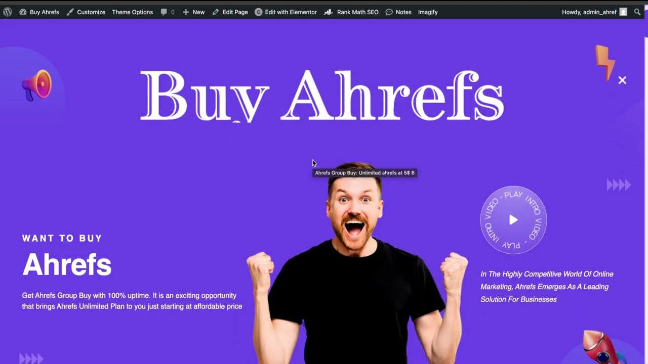This screenshot has width=648, height=364.
Task: Click the Edit Page pencil icon
Action: click(216, 12)
